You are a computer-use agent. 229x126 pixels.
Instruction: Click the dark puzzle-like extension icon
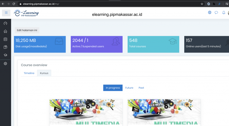214,4
